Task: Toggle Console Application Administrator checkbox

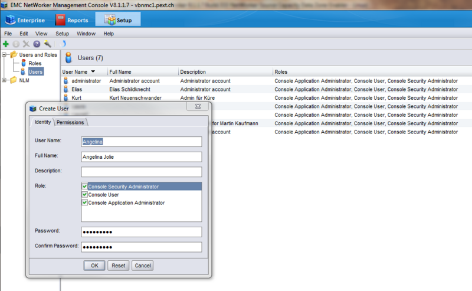Action: coord(85,203)
